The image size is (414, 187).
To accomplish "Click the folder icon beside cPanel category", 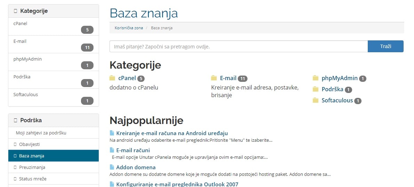I will tap(113, 78).
